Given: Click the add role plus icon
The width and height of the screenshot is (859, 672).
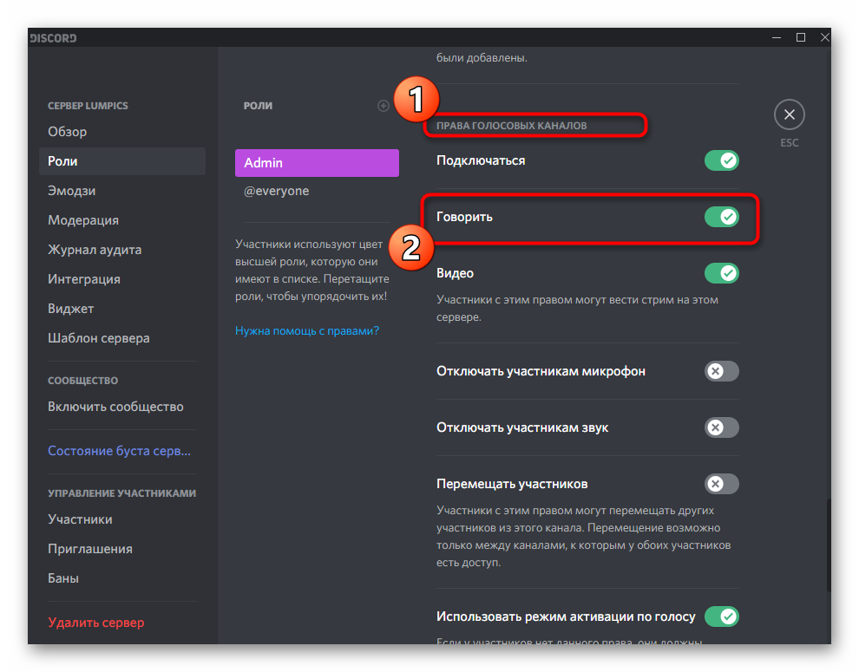Looking at the screenshot, I should click(x=384, y=106).
